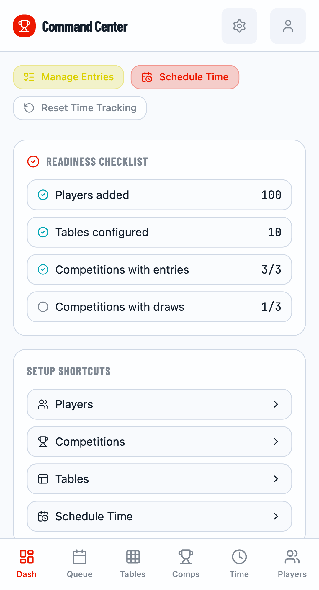Click the Manage Entries button

68,77
